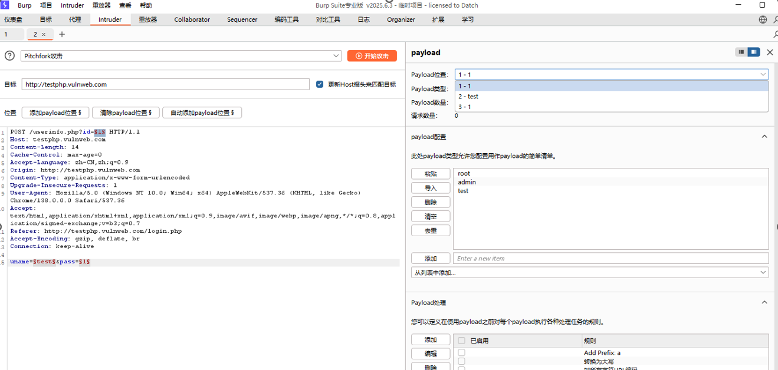Viewport: 778px width, 370px height.
Task: Switch to the 对比工具 tab
Action: click(328, 19)
